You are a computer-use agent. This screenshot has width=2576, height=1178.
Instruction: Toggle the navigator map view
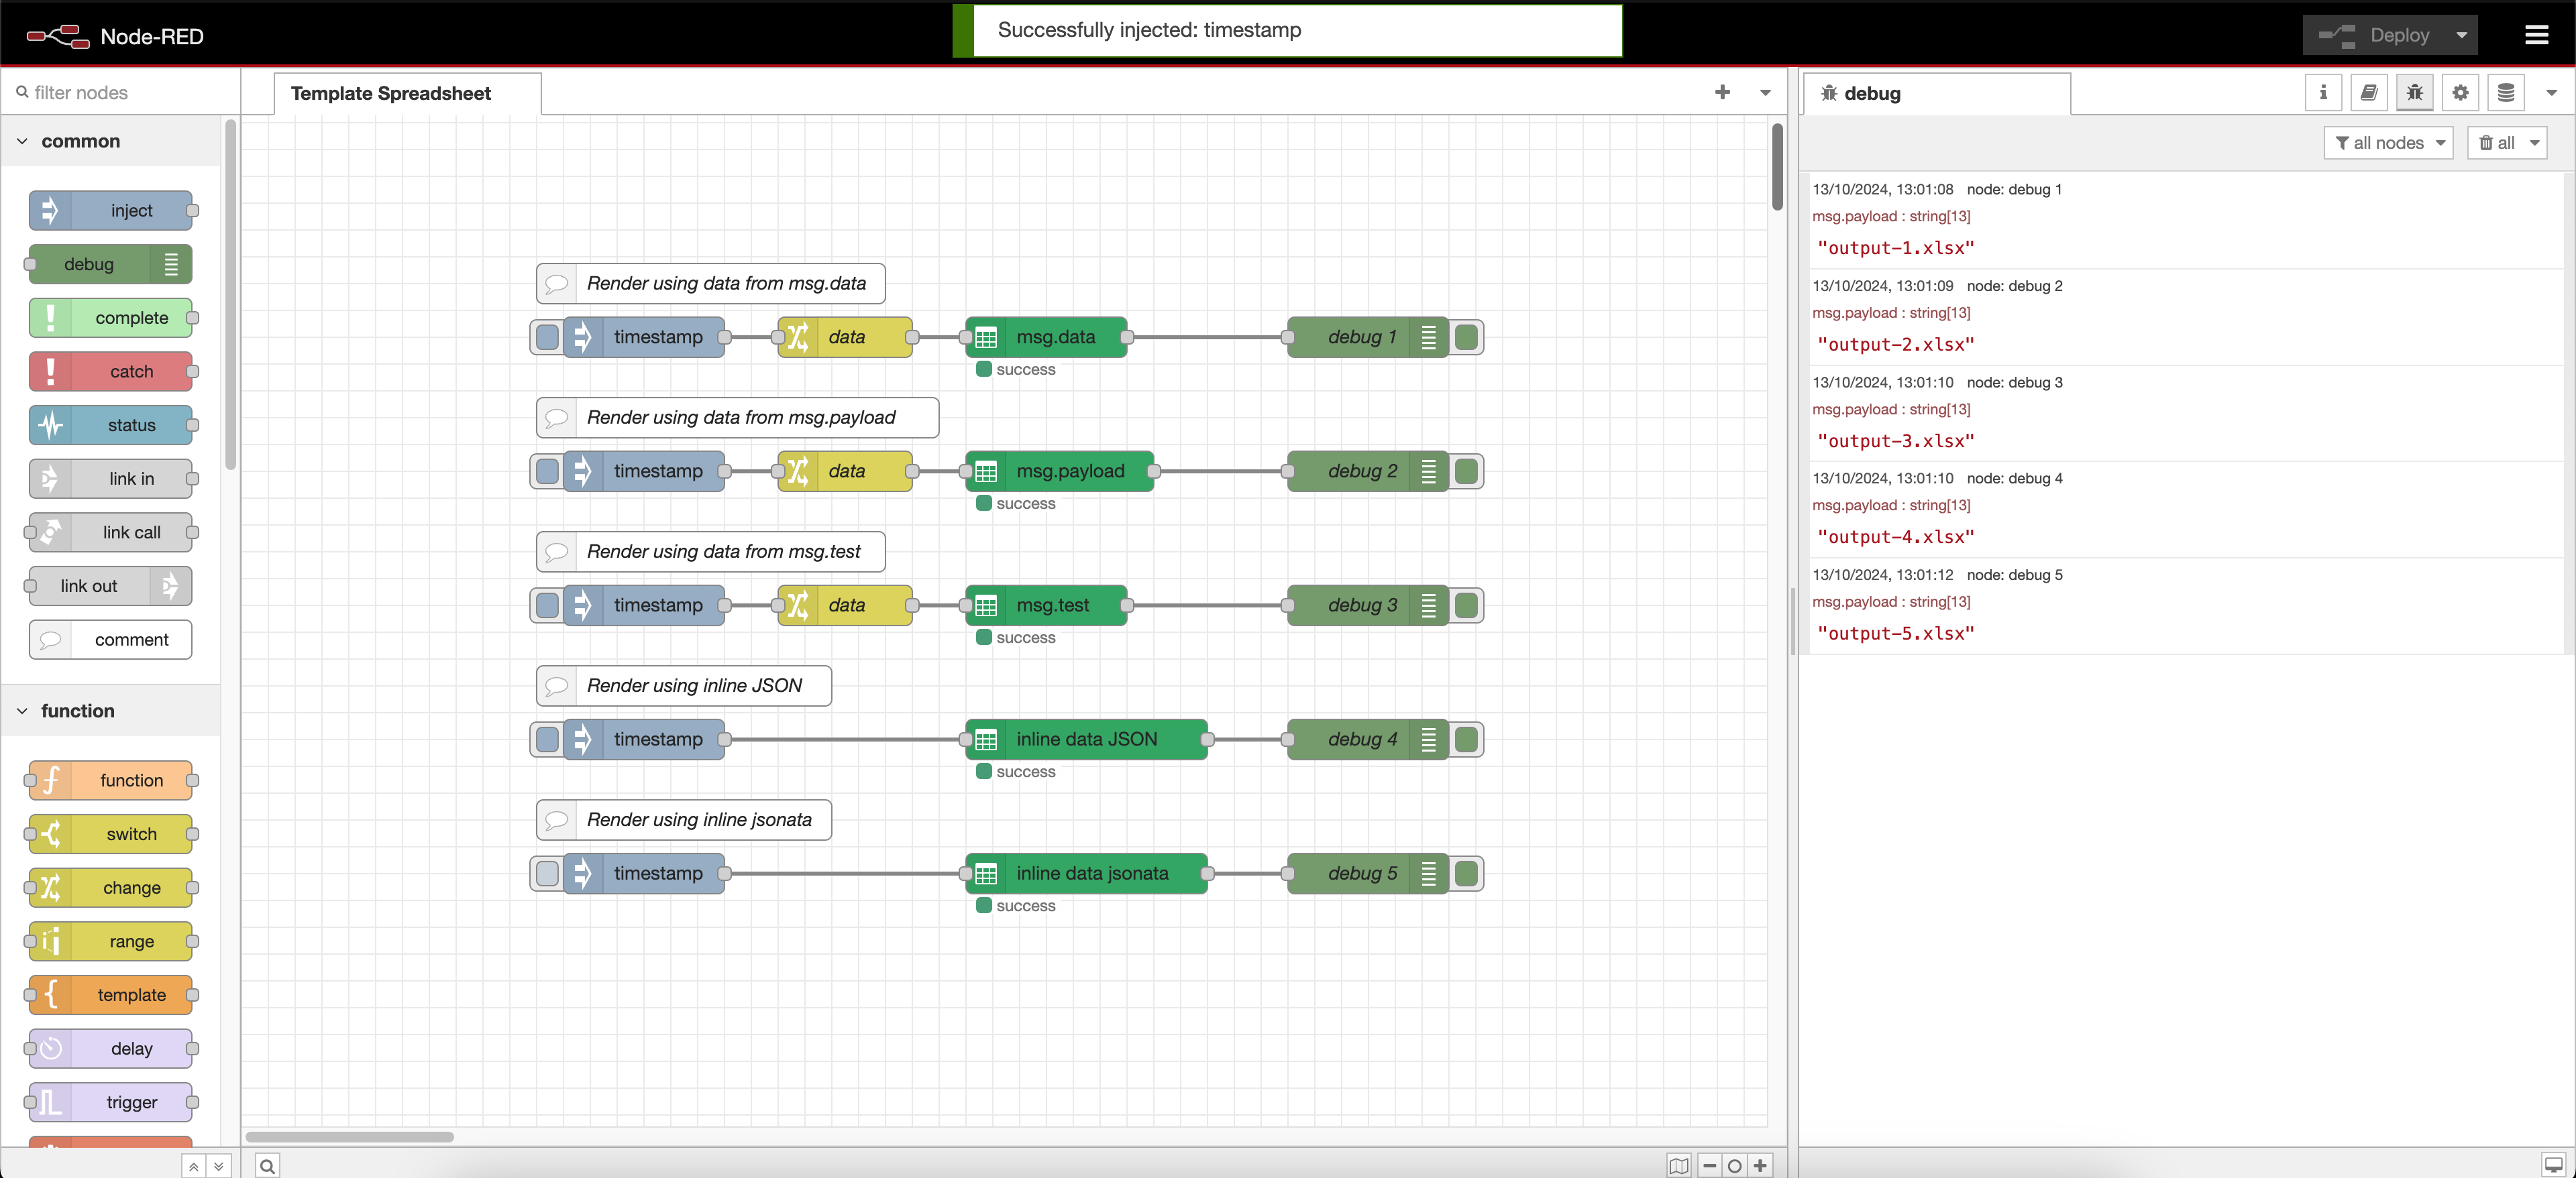(x=1679, y=1165)
